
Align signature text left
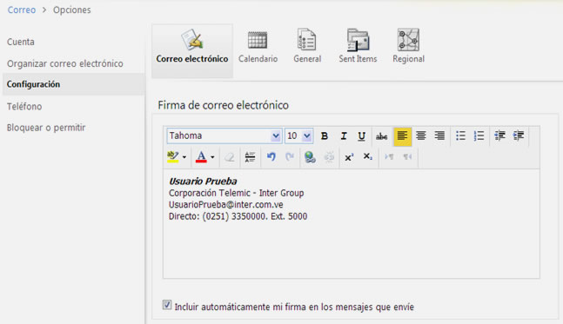coord(402,136)
